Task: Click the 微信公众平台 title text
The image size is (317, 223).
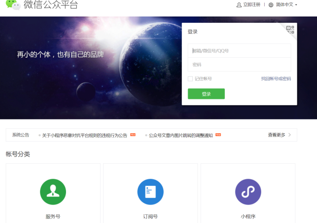Action: coord(50,5)
